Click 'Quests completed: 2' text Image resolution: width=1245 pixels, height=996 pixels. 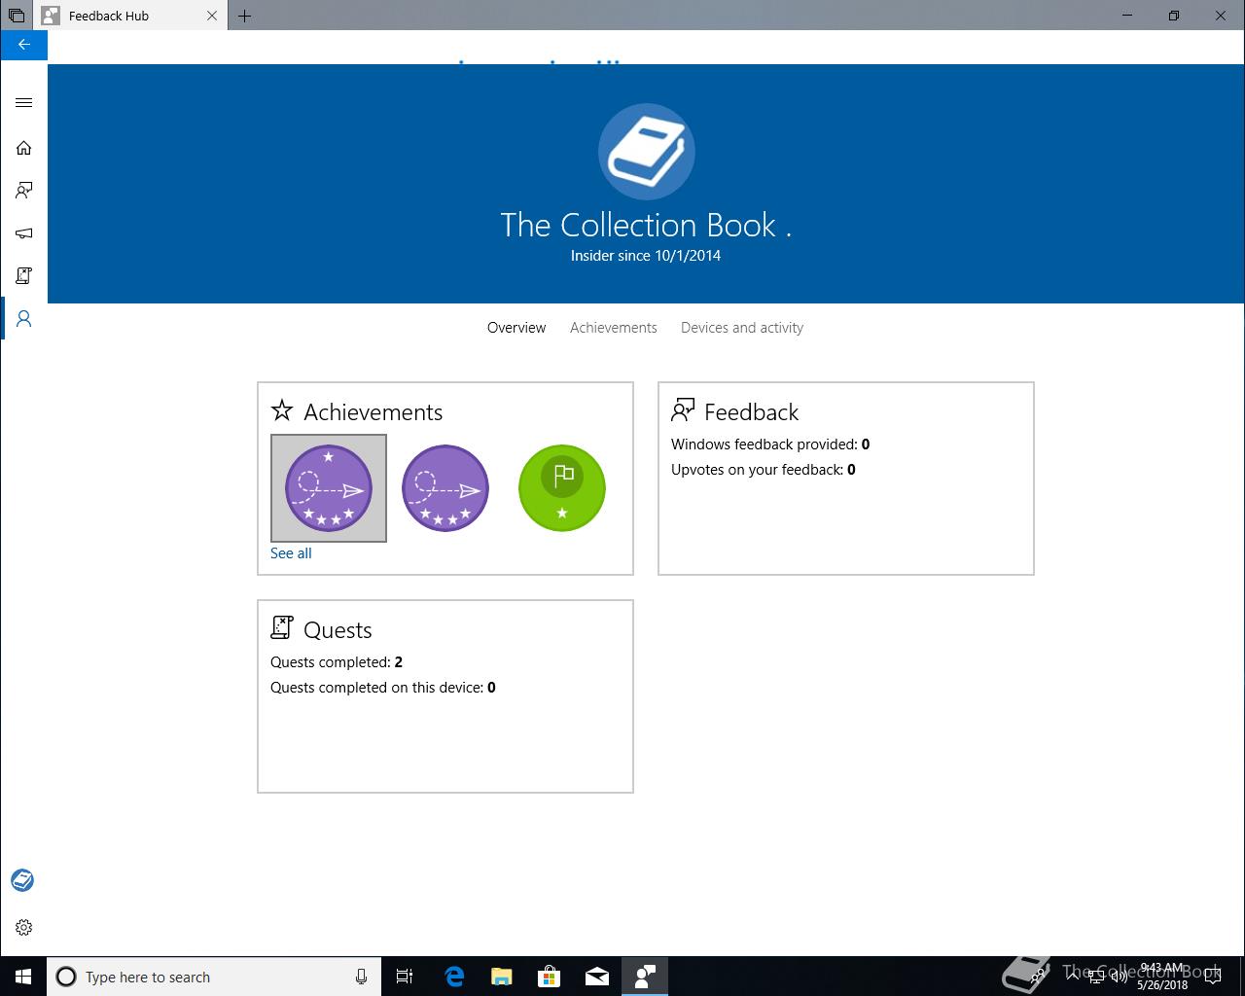click(x=337, y=662)
